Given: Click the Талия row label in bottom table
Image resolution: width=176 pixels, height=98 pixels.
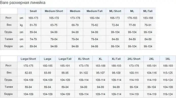Looking at the screenshot, I should tap(9, 87).
